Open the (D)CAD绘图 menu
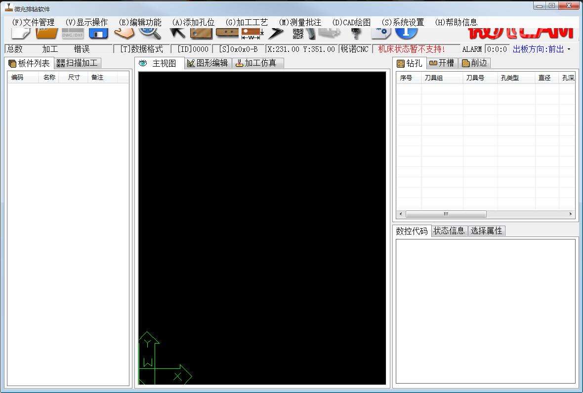583x393 pixels. pyautogui.click(x=351, y=22)
